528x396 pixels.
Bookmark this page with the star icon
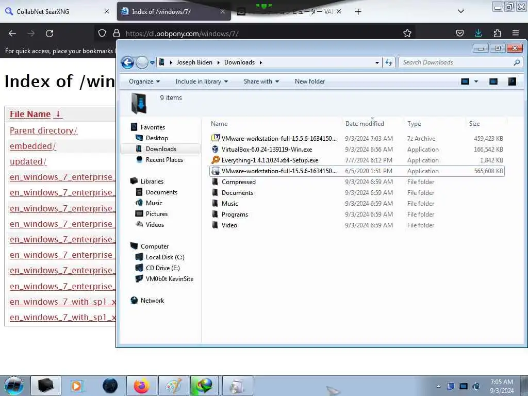pyautogui.click(x=407, y=33)
